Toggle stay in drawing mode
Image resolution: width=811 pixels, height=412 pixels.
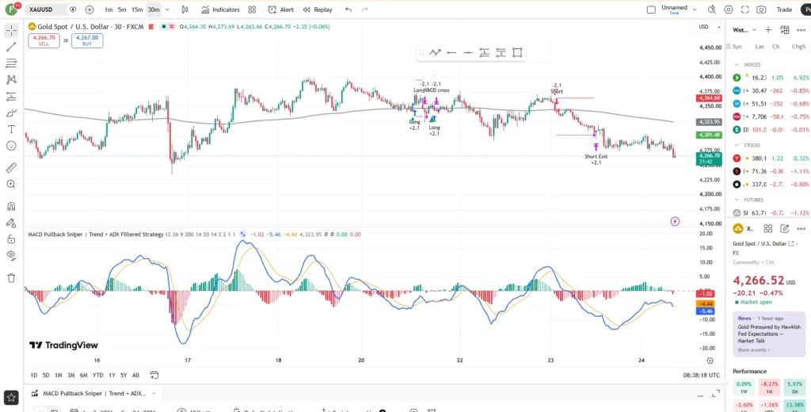coord(11,223)
